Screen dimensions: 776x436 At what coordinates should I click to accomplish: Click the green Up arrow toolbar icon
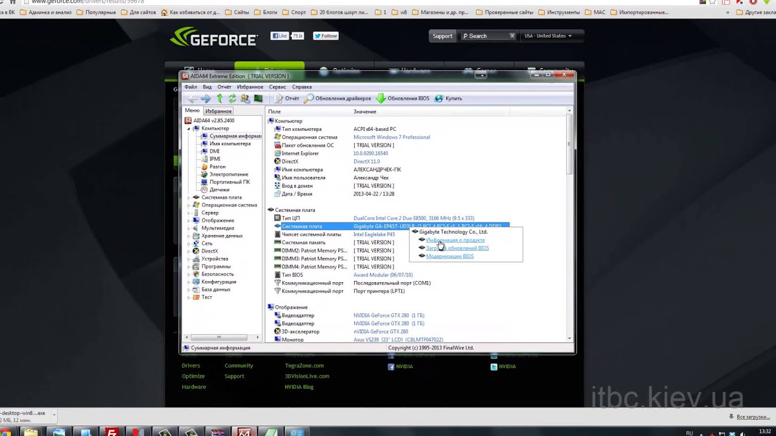(219, 98)
